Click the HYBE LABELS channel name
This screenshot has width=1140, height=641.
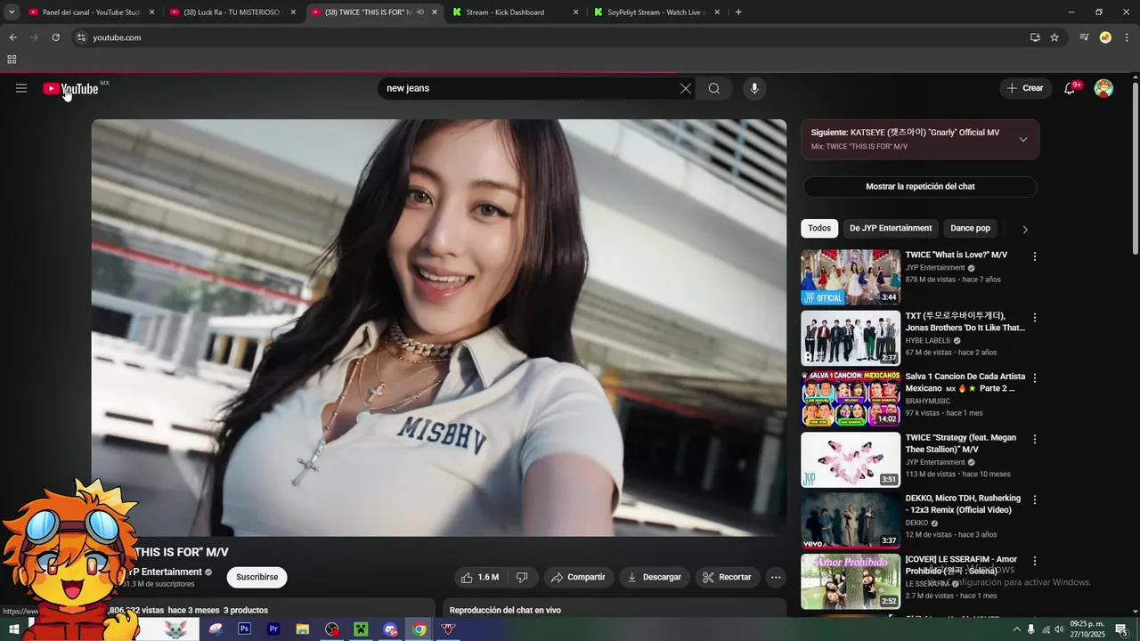(928, 340)
